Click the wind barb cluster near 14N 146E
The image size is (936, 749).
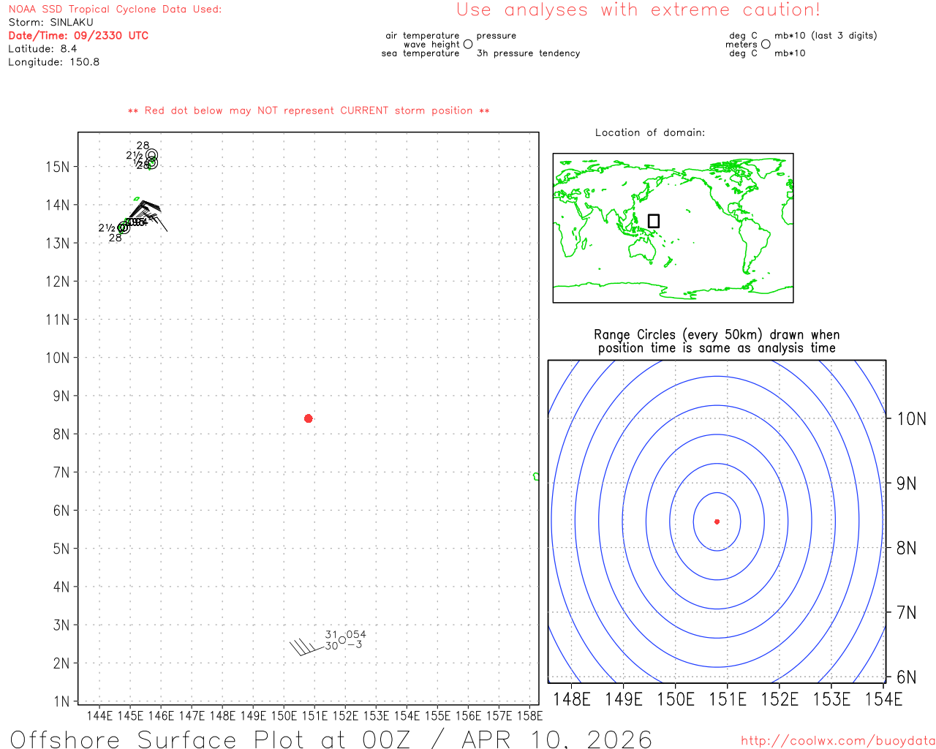click(149, 214)
